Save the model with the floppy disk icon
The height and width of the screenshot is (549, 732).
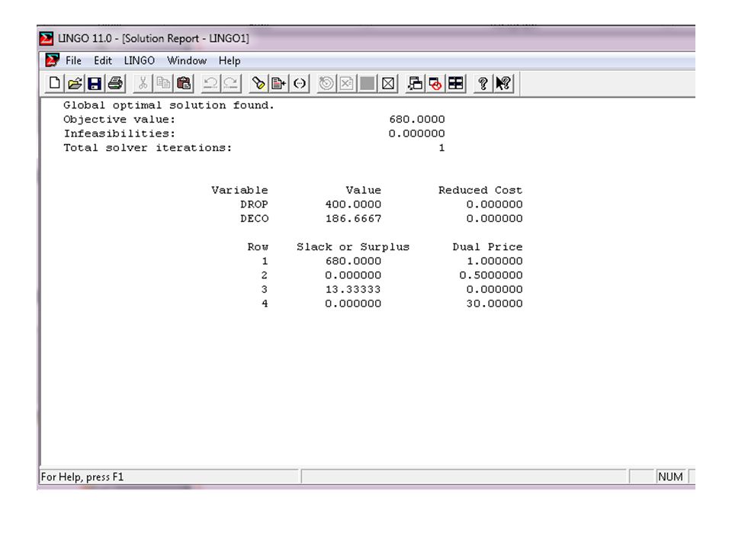coord(95,84)
